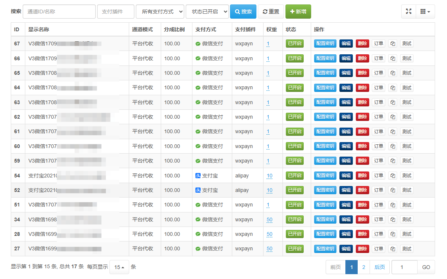Click 支付宝 payment method in row 52
This screenshot has height=279, width=447.
point(207,190)
